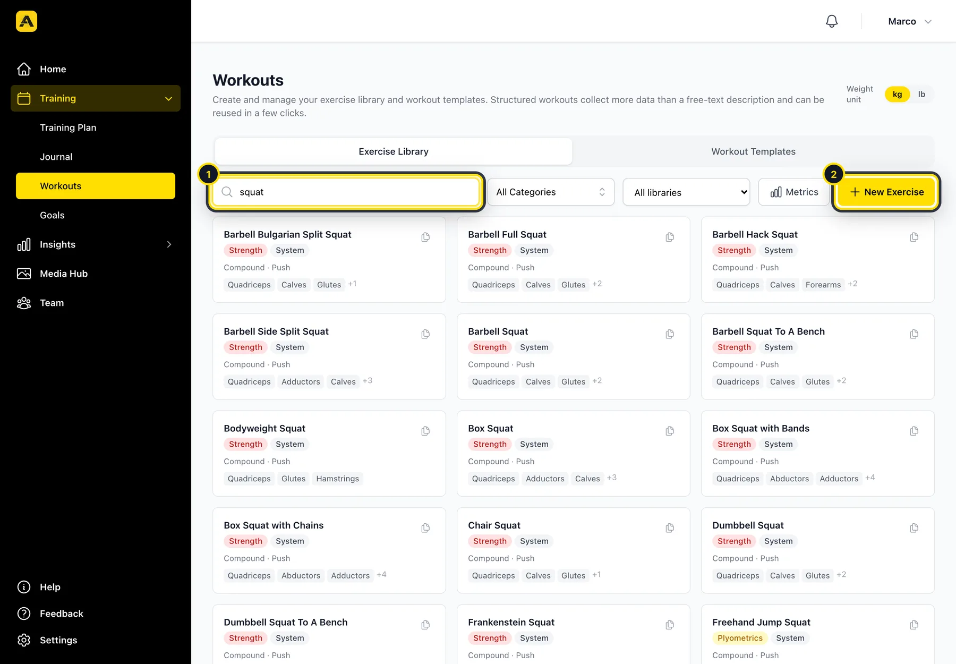Copy Box Squat with Bands exercise

coord(914,431)
